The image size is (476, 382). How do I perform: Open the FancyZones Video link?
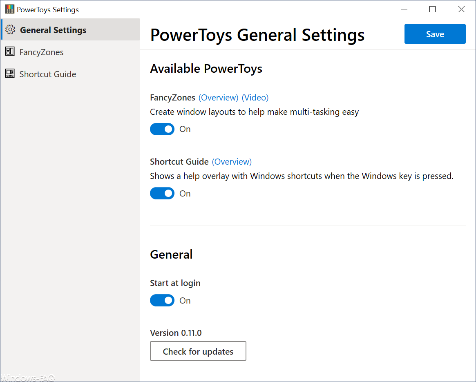[x=255, y=98]
